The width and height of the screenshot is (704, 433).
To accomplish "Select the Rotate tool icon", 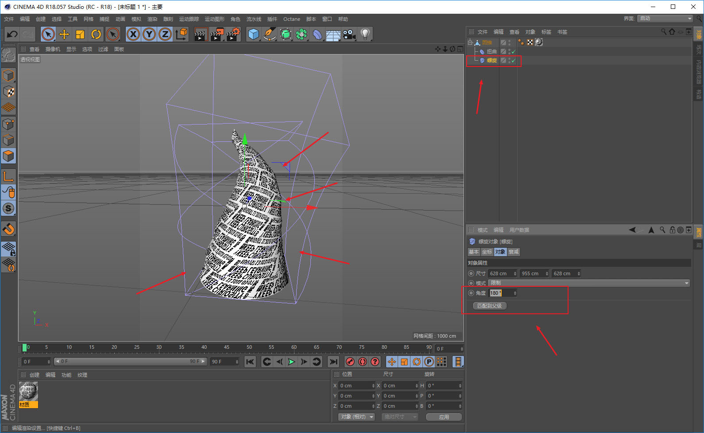I will coord(96,34).
